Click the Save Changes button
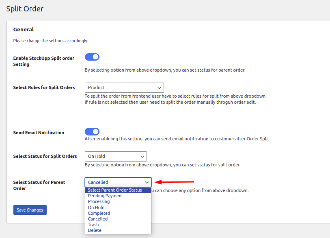This screenshot has height=238, width=330. tap(30, 210)
